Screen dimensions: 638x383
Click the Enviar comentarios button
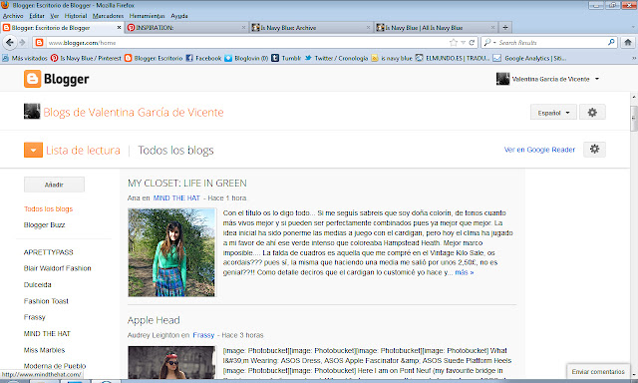click(598, 372)
